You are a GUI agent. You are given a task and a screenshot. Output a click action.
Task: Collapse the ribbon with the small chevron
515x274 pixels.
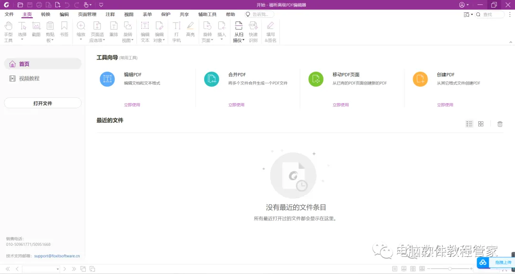[x=511, y=42]
